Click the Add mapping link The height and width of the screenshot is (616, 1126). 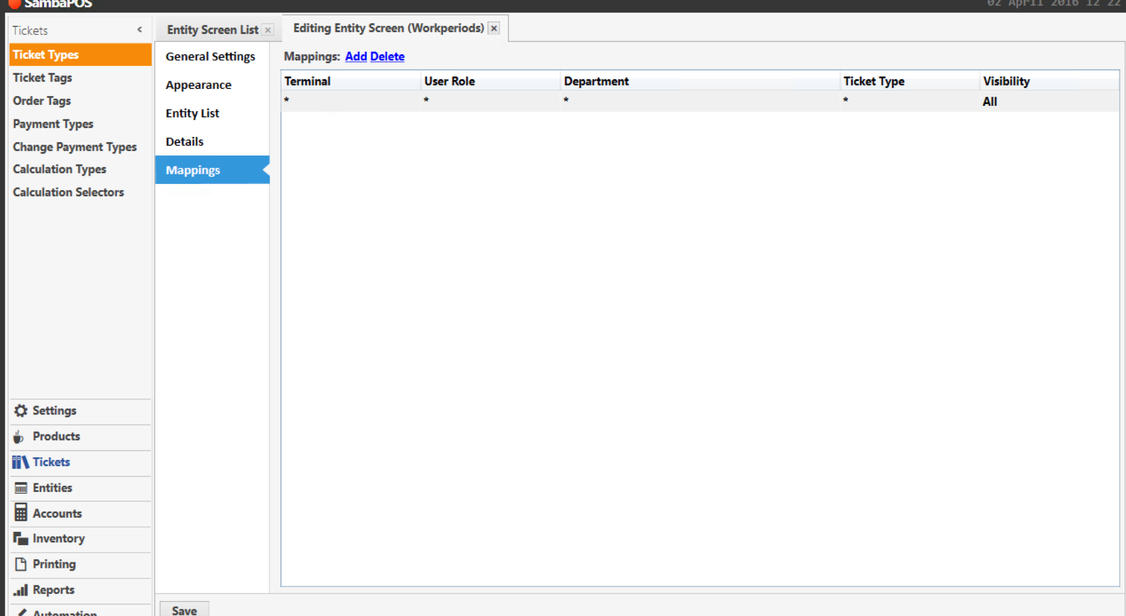tap(355, 56)
